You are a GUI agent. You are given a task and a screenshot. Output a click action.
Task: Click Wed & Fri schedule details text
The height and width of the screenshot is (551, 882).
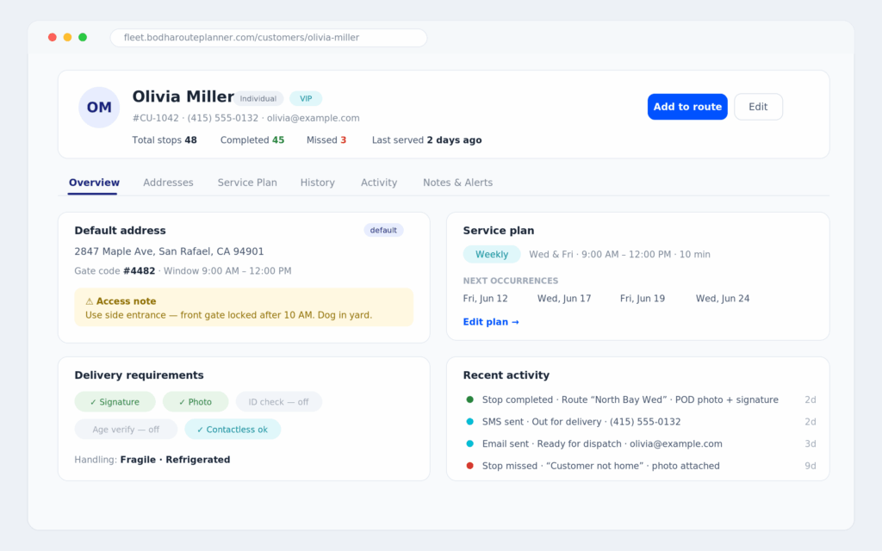(619, 255)
